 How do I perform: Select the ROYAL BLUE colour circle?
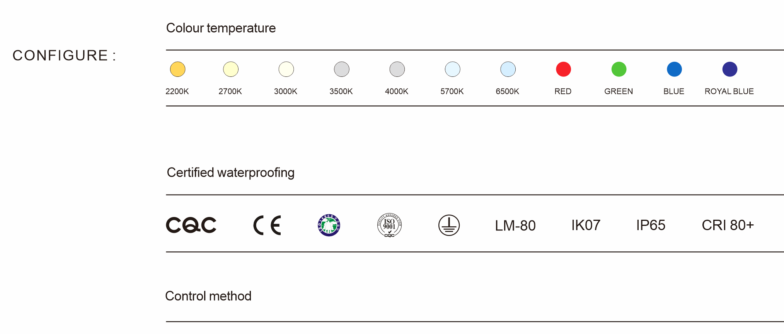(x=730, y=70)
